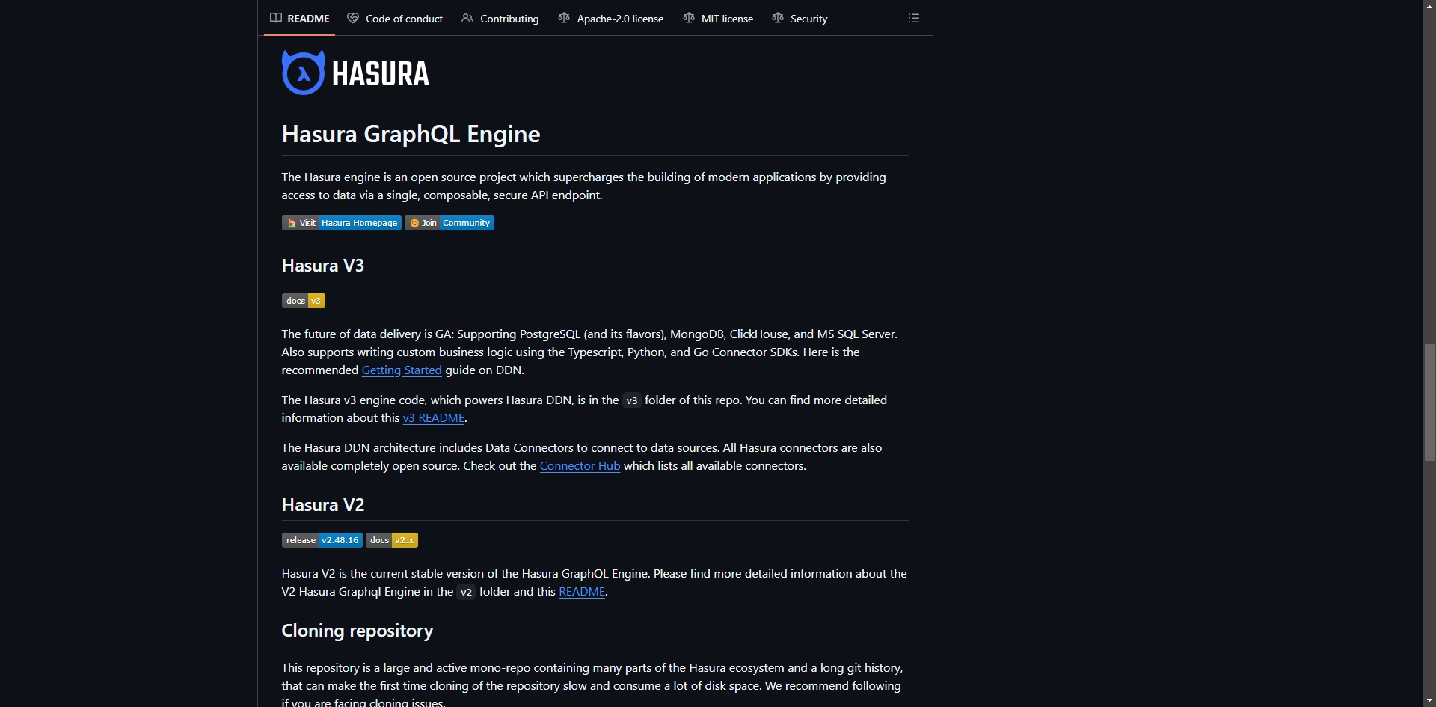Click the Apache-2.0 license scale icon
Image resolution: width=1436 pixels, height=707 pixels.
[564, 18]
